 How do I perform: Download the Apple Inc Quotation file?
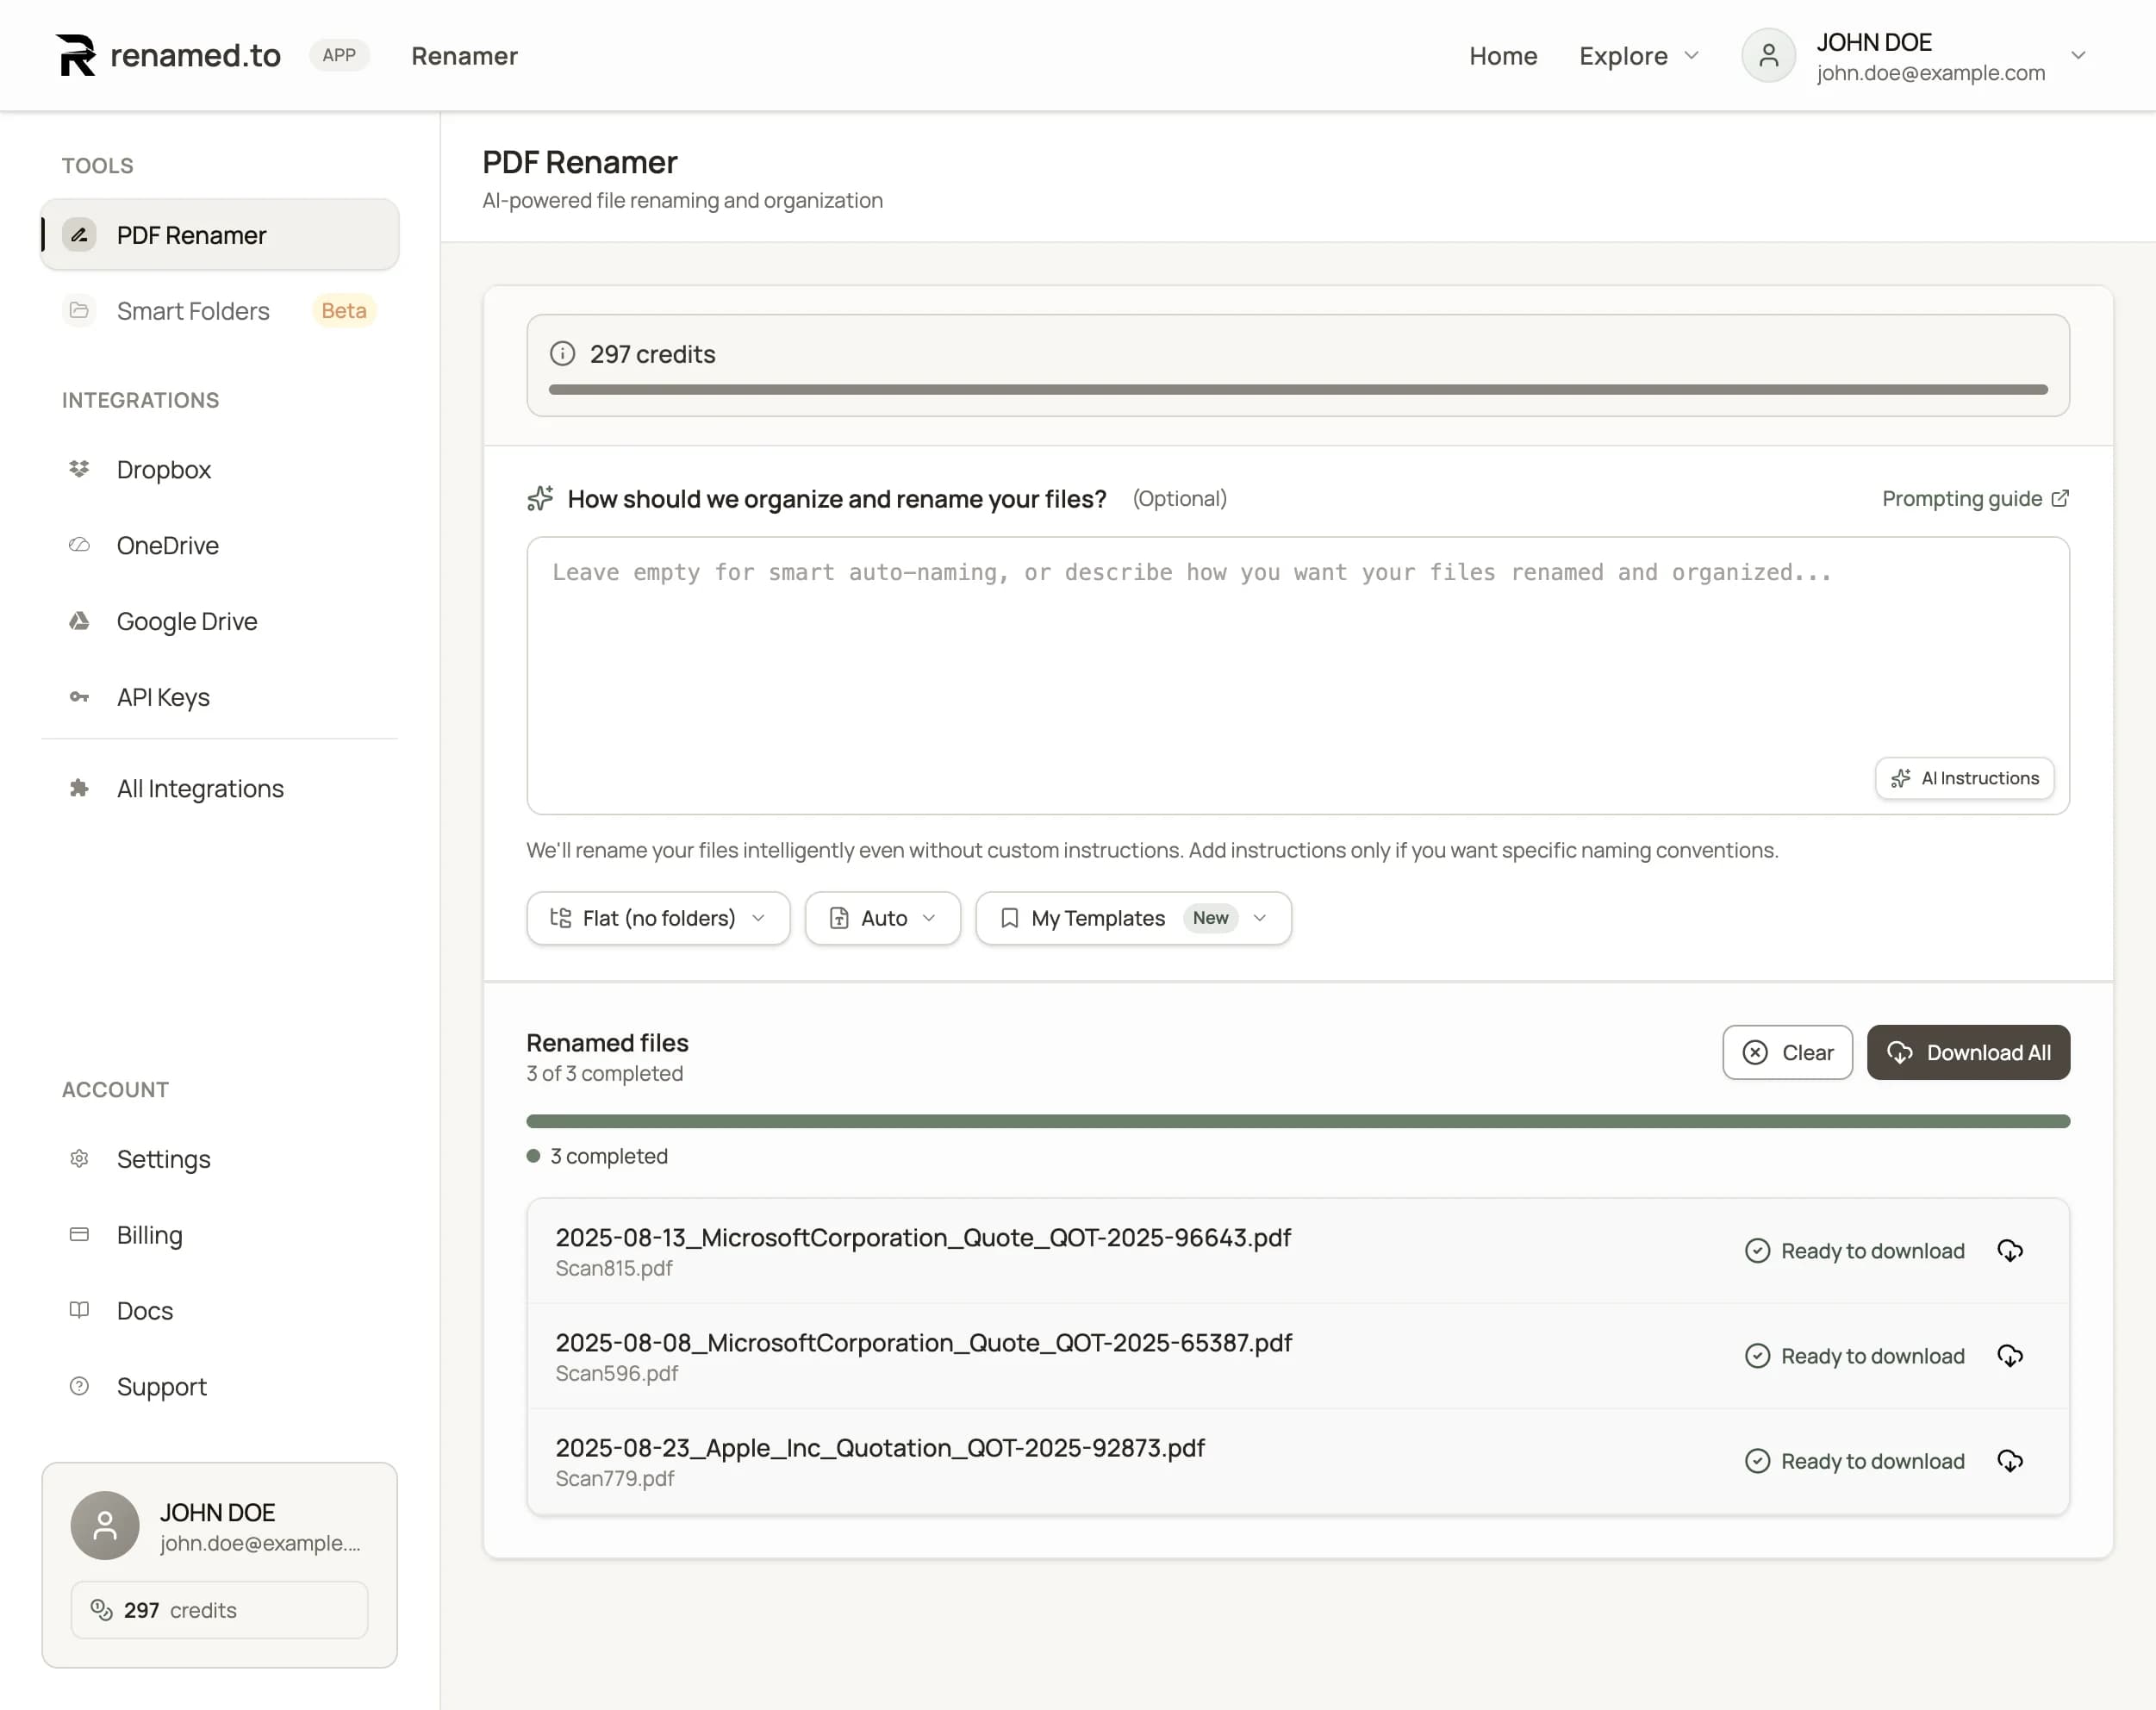pos(2009,1461)
